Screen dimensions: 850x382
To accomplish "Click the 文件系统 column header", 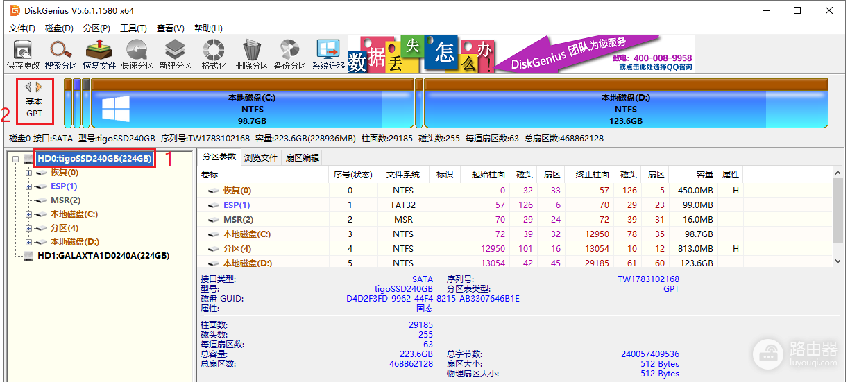I will [402, 175].
